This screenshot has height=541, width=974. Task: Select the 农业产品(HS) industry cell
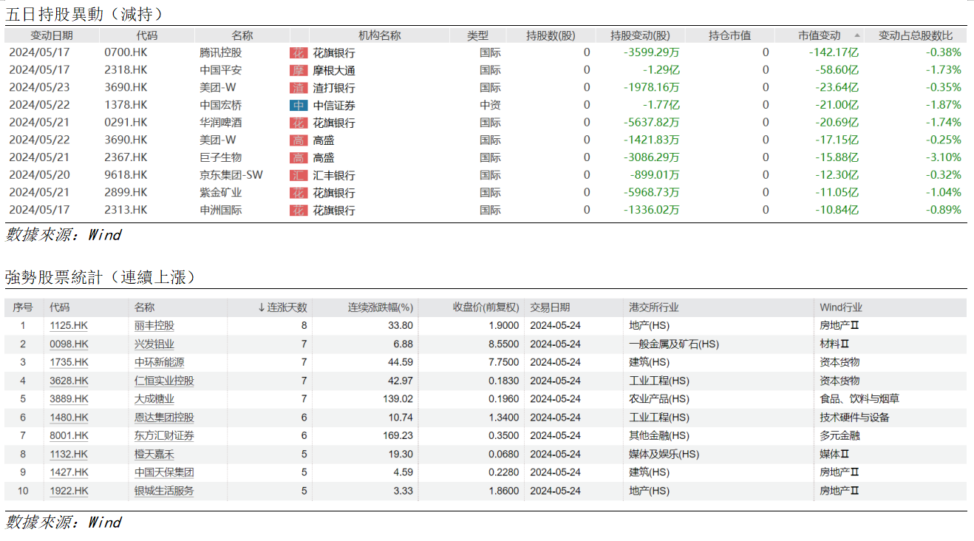659,399
